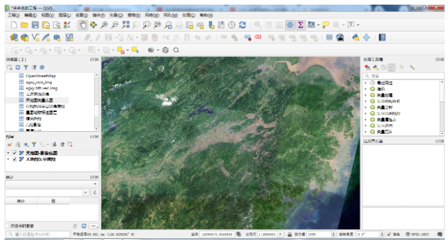Click Remove Layer icon in Layers panel toolbar
The image size is (448, 241).
click(70, 144)
